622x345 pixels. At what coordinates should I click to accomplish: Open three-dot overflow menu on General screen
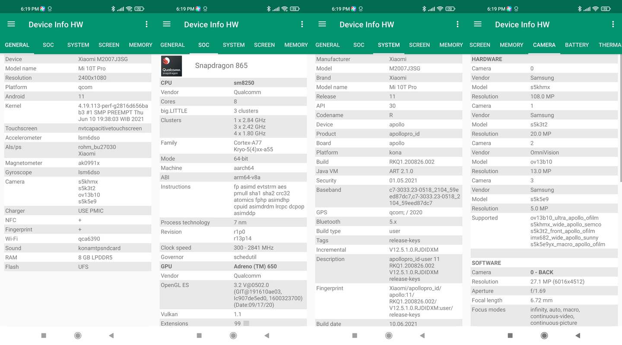(146, 24)
